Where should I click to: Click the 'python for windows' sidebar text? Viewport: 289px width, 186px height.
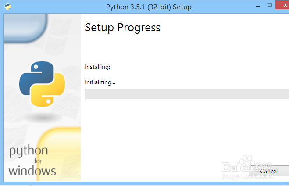point(32,160)
